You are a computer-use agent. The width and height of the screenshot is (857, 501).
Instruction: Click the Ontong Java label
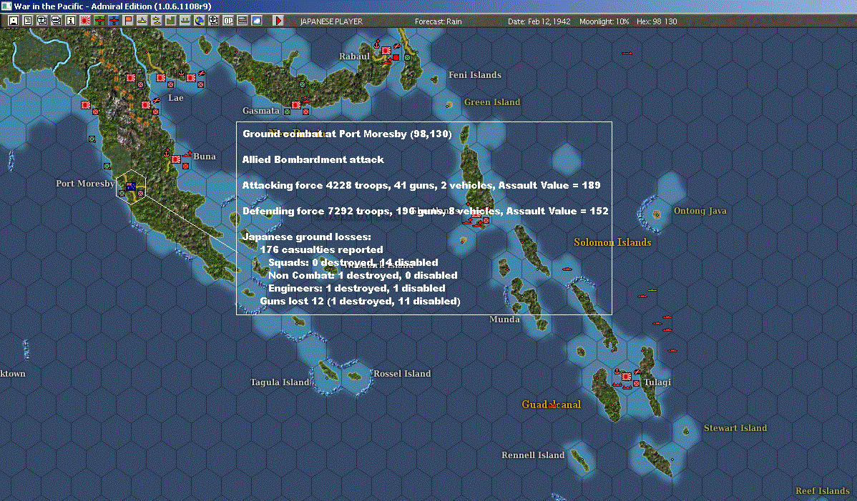[700, 211]
